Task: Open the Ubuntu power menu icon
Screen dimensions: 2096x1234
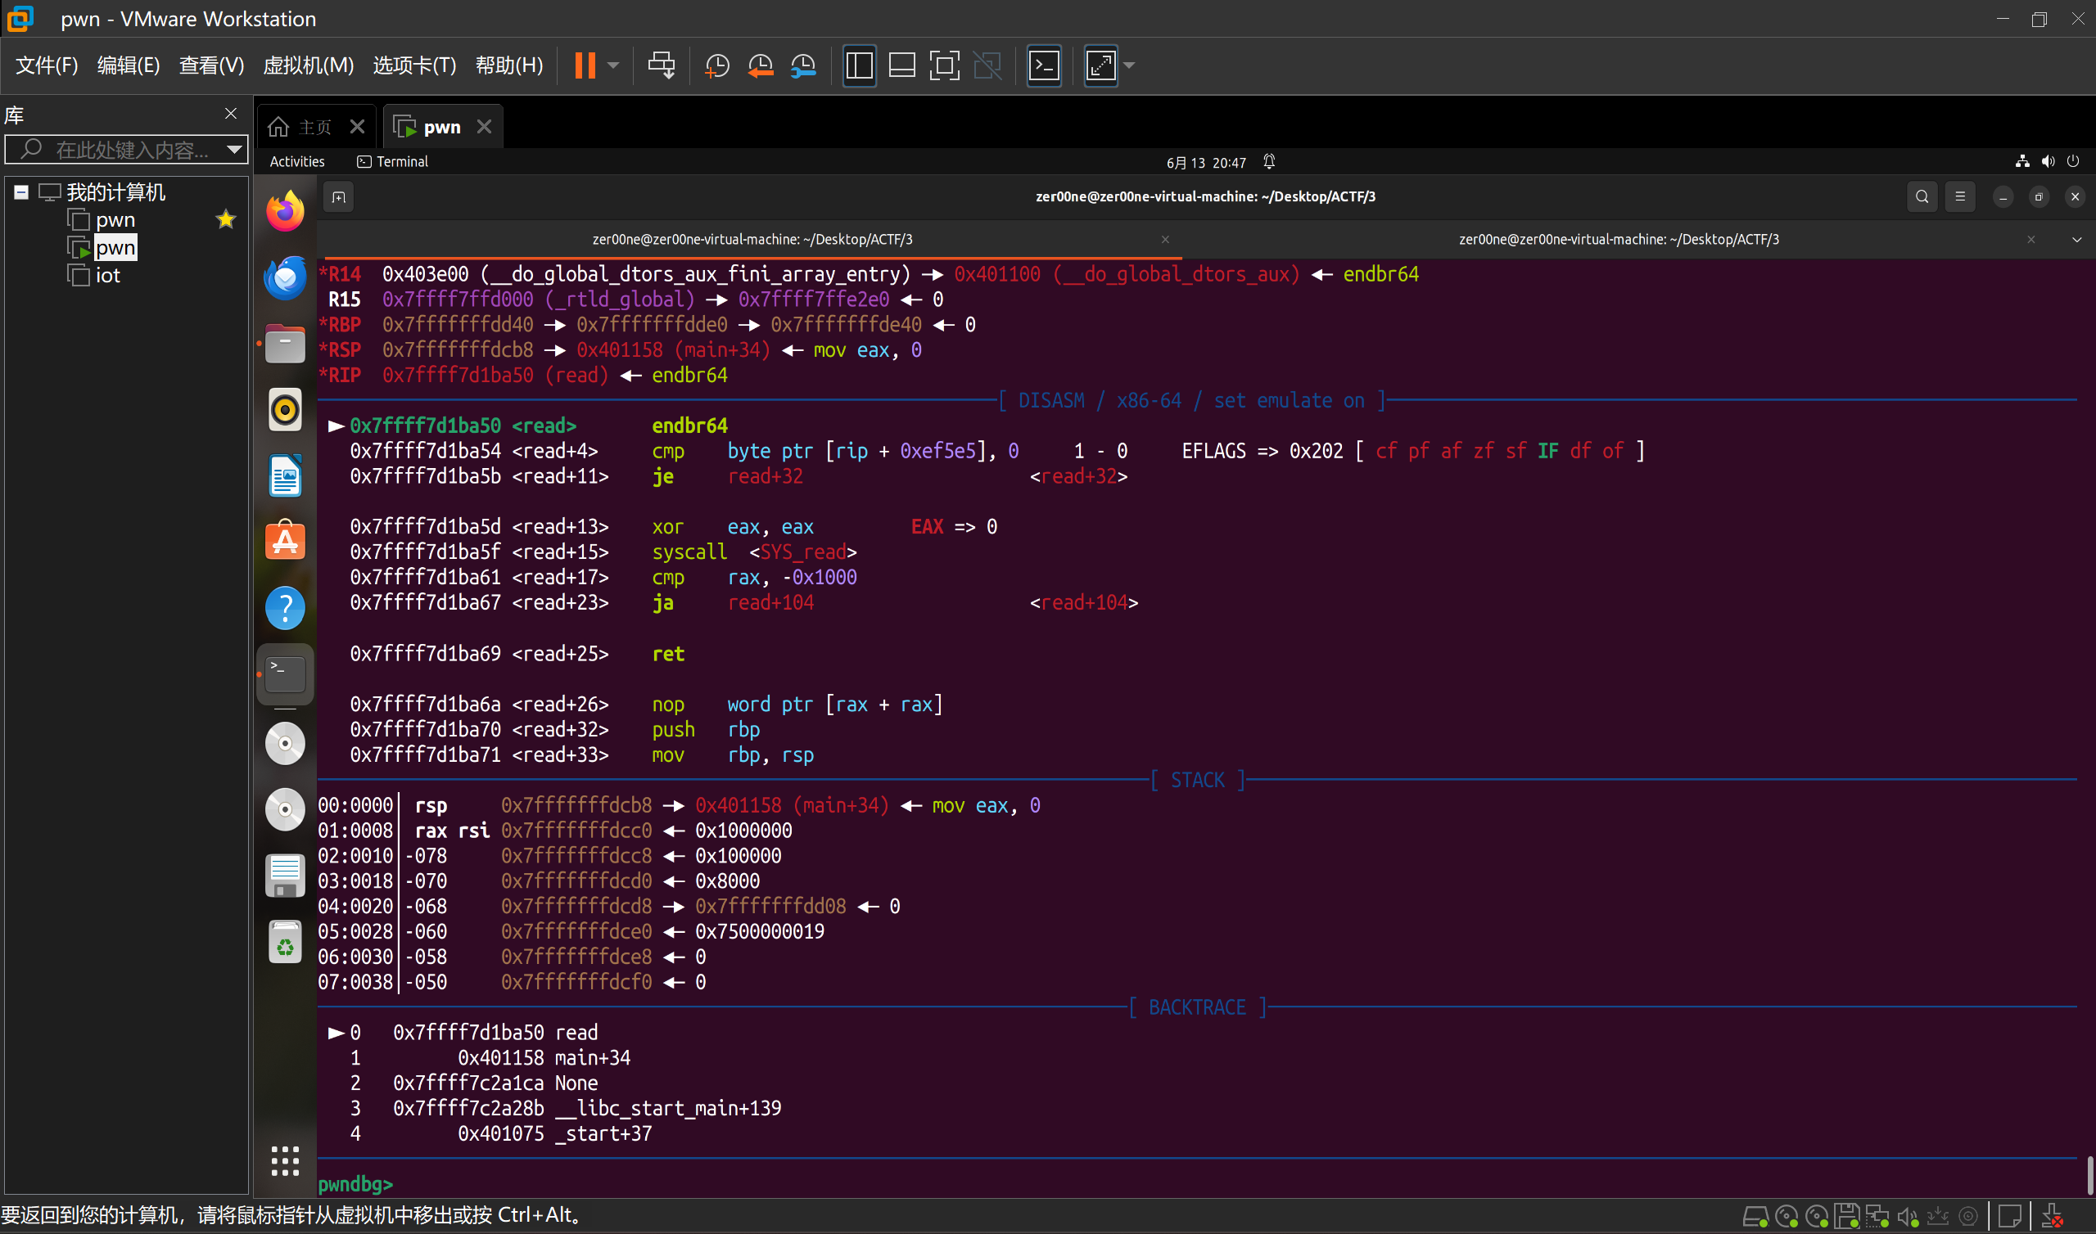Action: [2073, 161]
